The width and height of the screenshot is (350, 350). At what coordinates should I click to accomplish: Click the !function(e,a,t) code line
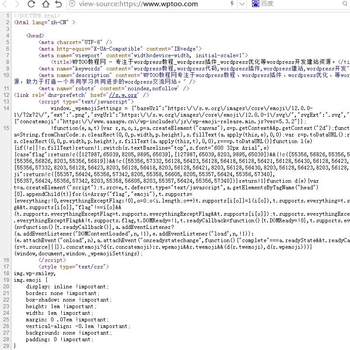click(182, 191)
